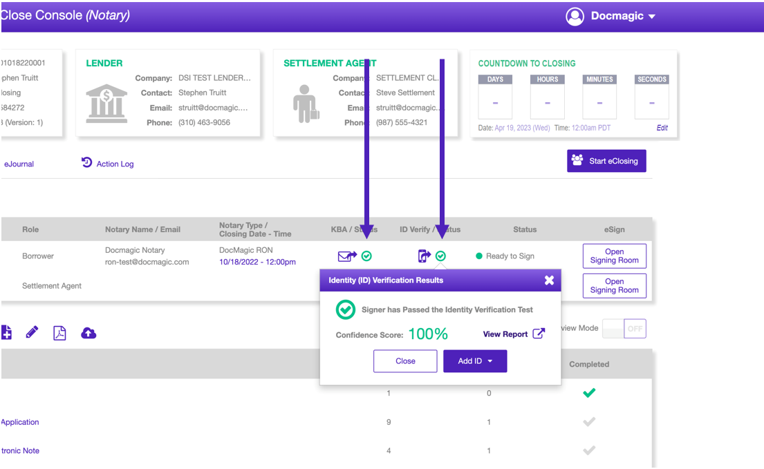
Task: Click the Steve Settlement contact name
Action: pyautogui.click(x=405, y=93)
